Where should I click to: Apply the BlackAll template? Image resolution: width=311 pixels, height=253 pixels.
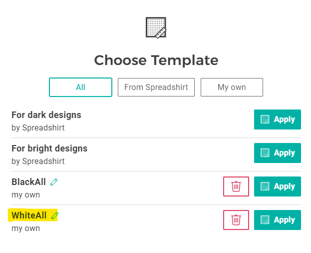278,186
